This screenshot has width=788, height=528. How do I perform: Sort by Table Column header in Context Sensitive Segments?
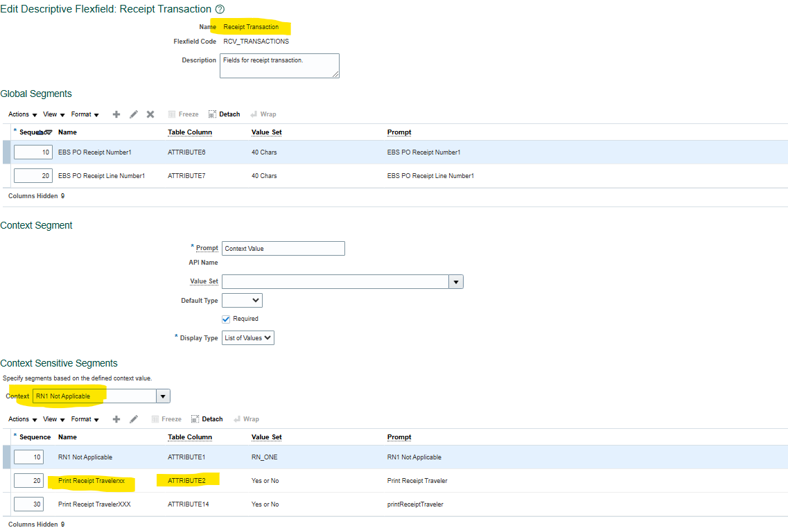(x=190, y=437)
